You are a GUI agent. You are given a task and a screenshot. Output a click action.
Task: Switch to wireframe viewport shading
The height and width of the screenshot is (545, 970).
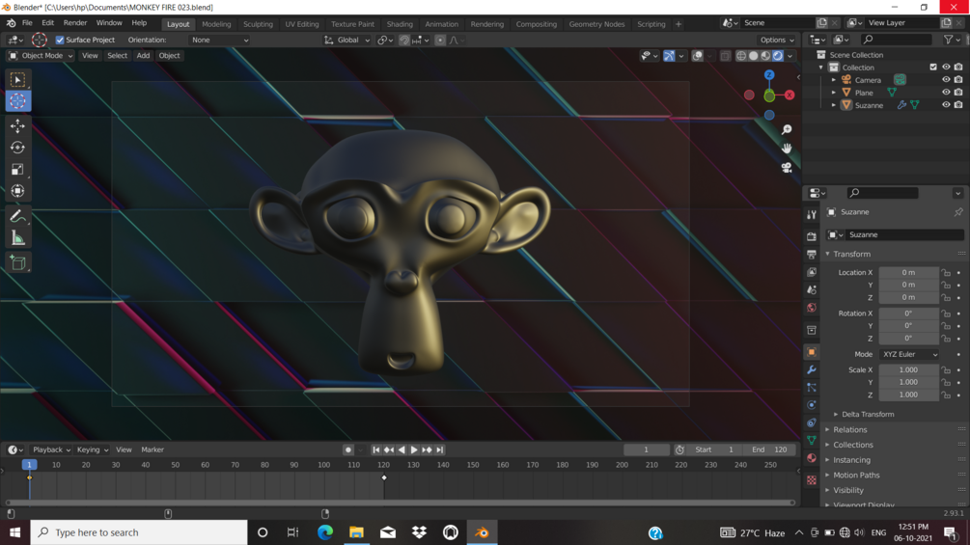pyautogui.click(x=741, y=56)
